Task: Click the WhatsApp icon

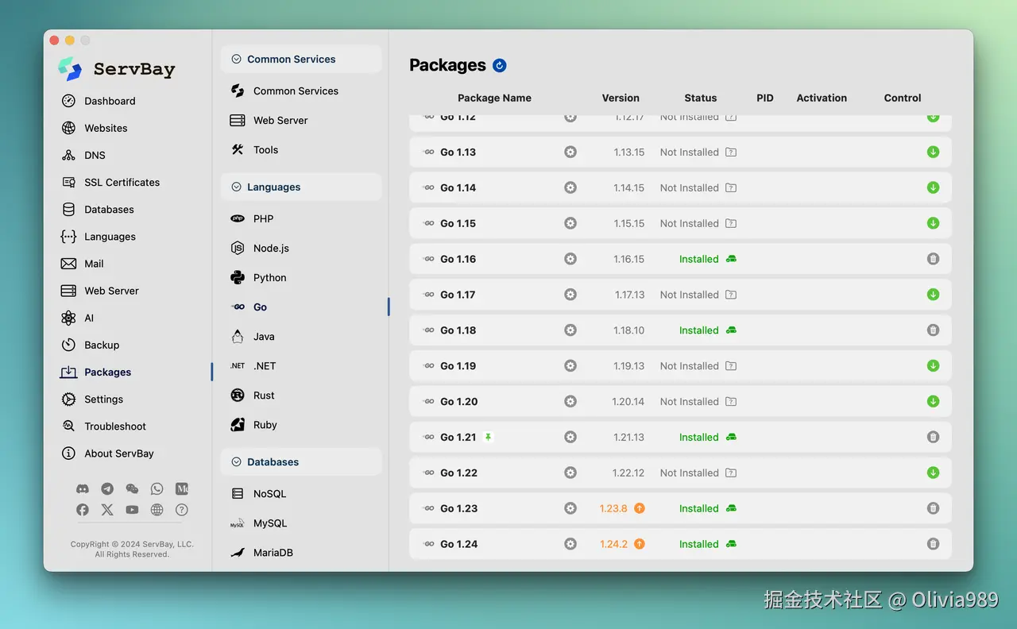Action: (157, 489)
